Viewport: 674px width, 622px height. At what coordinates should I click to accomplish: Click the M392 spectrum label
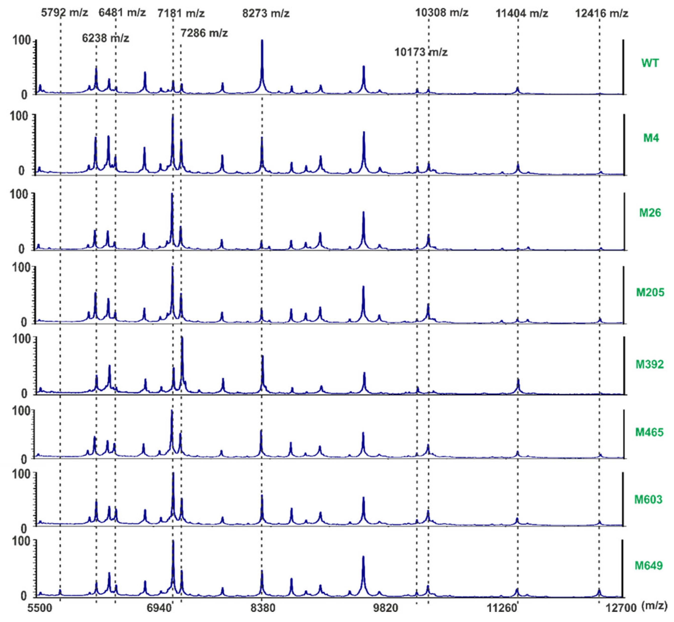(649, 364)
